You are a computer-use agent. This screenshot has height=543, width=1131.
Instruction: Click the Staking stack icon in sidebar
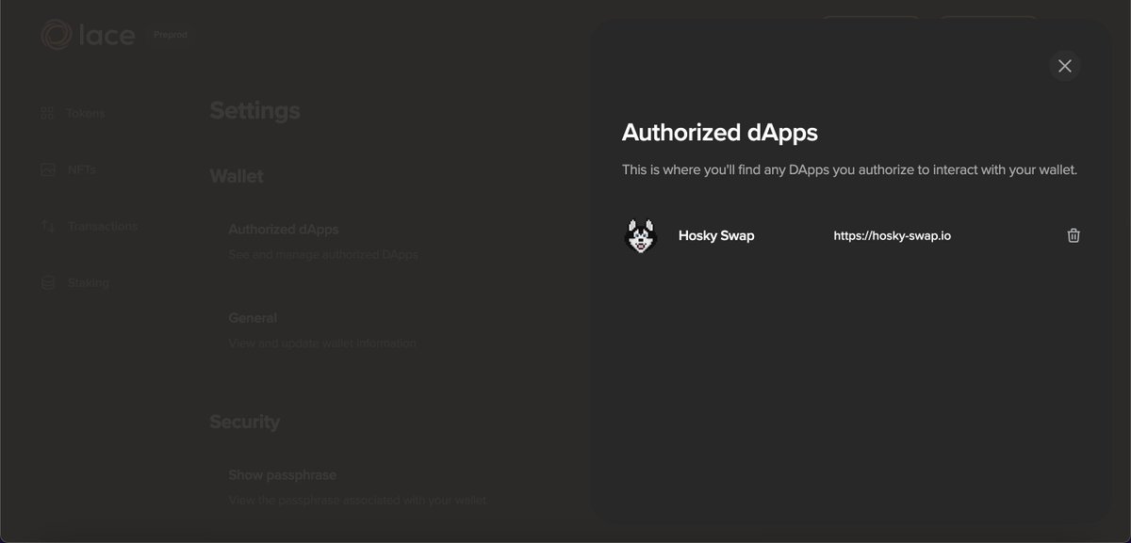click(47, 283)
